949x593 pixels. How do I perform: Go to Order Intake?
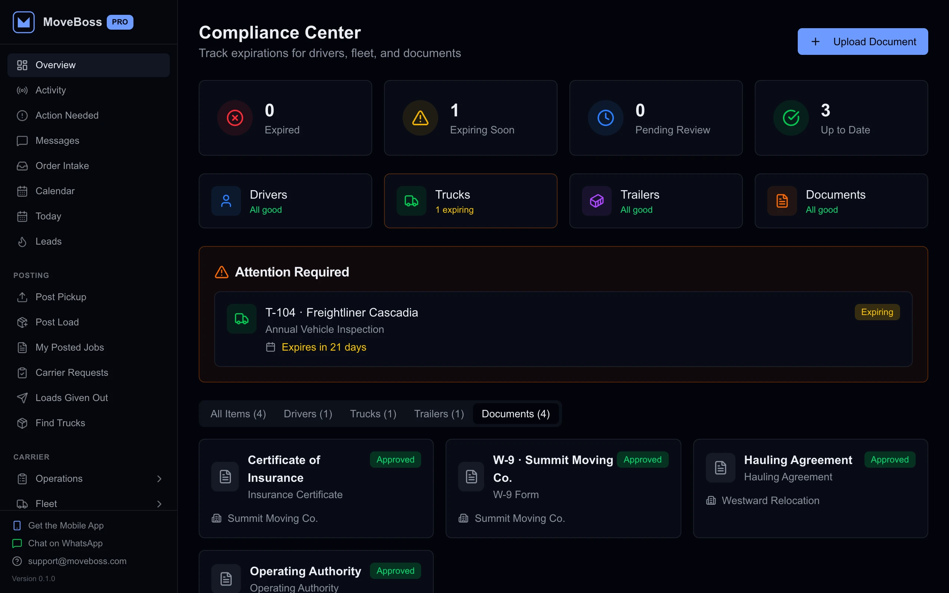(x=88, y=166)
